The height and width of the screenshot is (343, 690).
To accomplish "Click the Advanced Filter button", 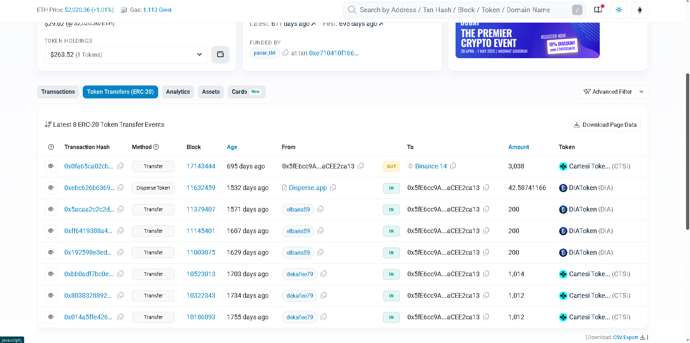I will tap(608, 92).
